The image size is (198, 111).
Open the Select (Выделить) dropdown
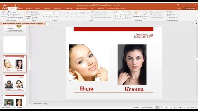(172, 18)
